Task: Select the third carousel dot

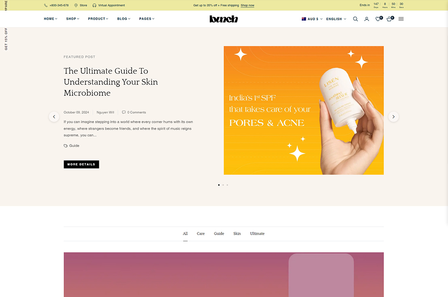Action: click(227, 185)
